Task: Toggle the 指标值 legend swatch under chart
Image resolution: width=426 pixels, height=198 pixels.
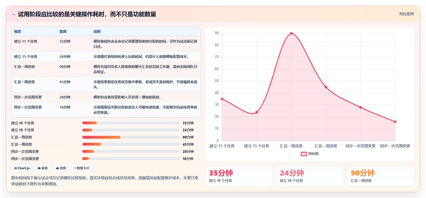Action: click(x=304, y=154)
